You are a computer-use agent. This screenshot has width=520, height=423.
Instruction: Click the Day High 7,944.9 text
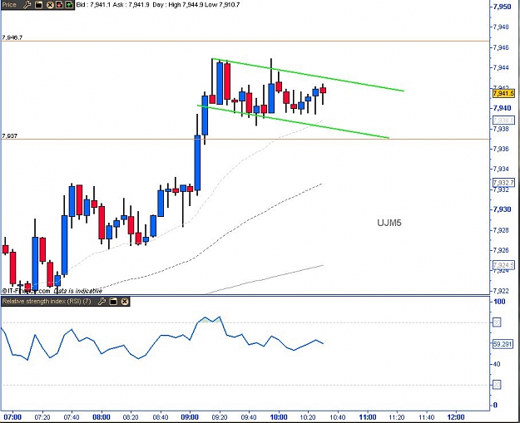178,5
